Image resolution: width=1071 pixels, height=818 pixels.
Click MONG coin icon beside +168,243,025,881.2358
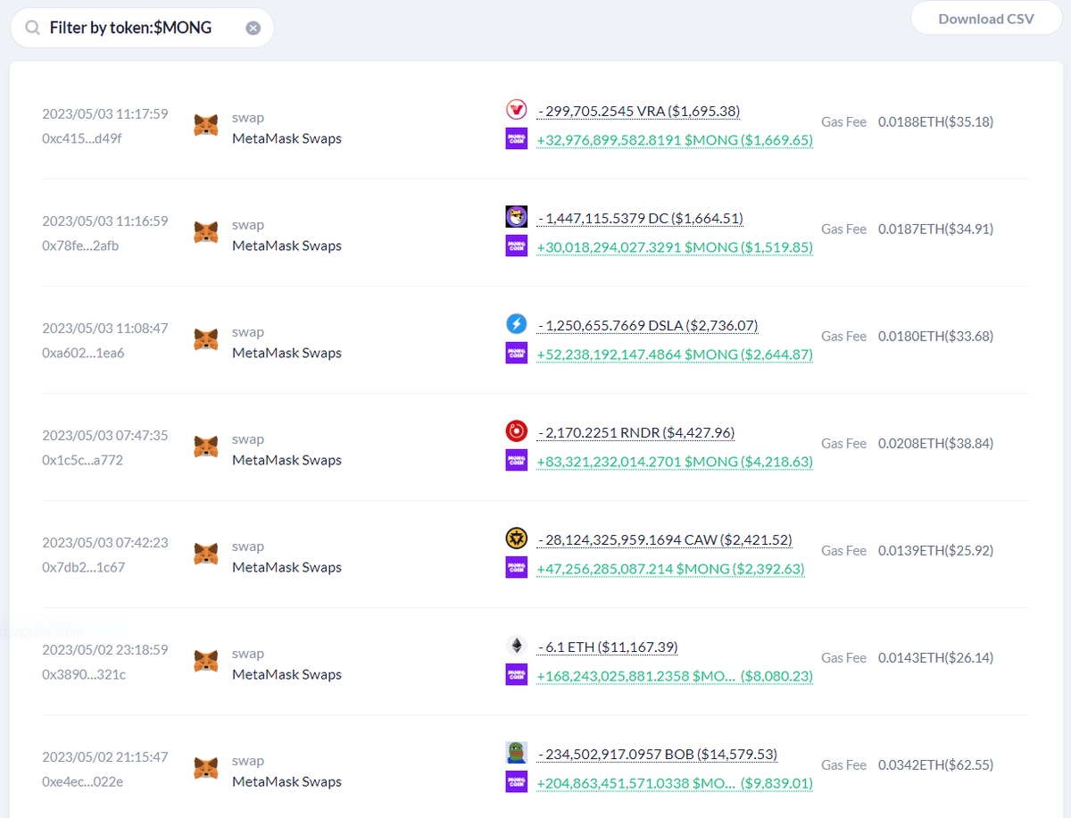516,674
